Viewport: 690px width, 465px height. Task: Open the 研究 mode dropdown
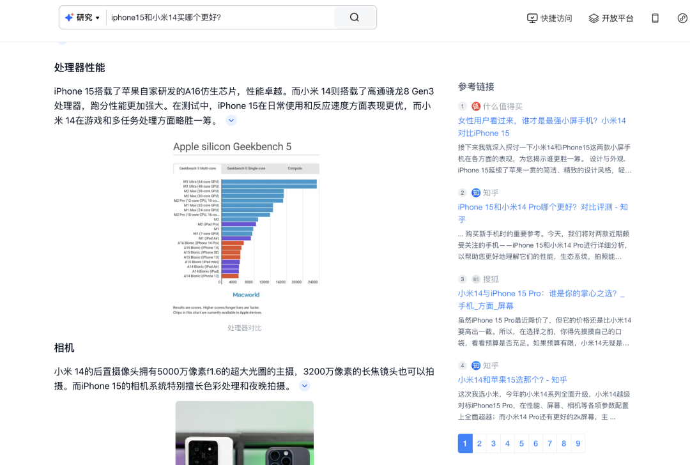coord(82,18)
